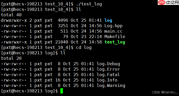Click the log.Warning file entry
Screen dimensions: 179x96
pyautogui.click(x=111, y=86)
